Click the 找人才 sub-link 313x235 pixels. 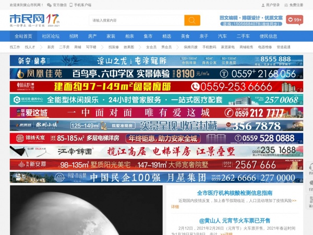[30, 47]
